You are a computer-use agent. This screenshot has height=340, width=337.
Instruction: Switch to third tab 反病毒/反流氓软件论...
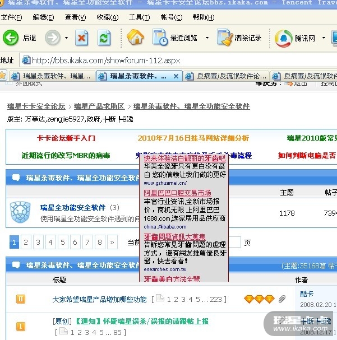tap(226, 76)
